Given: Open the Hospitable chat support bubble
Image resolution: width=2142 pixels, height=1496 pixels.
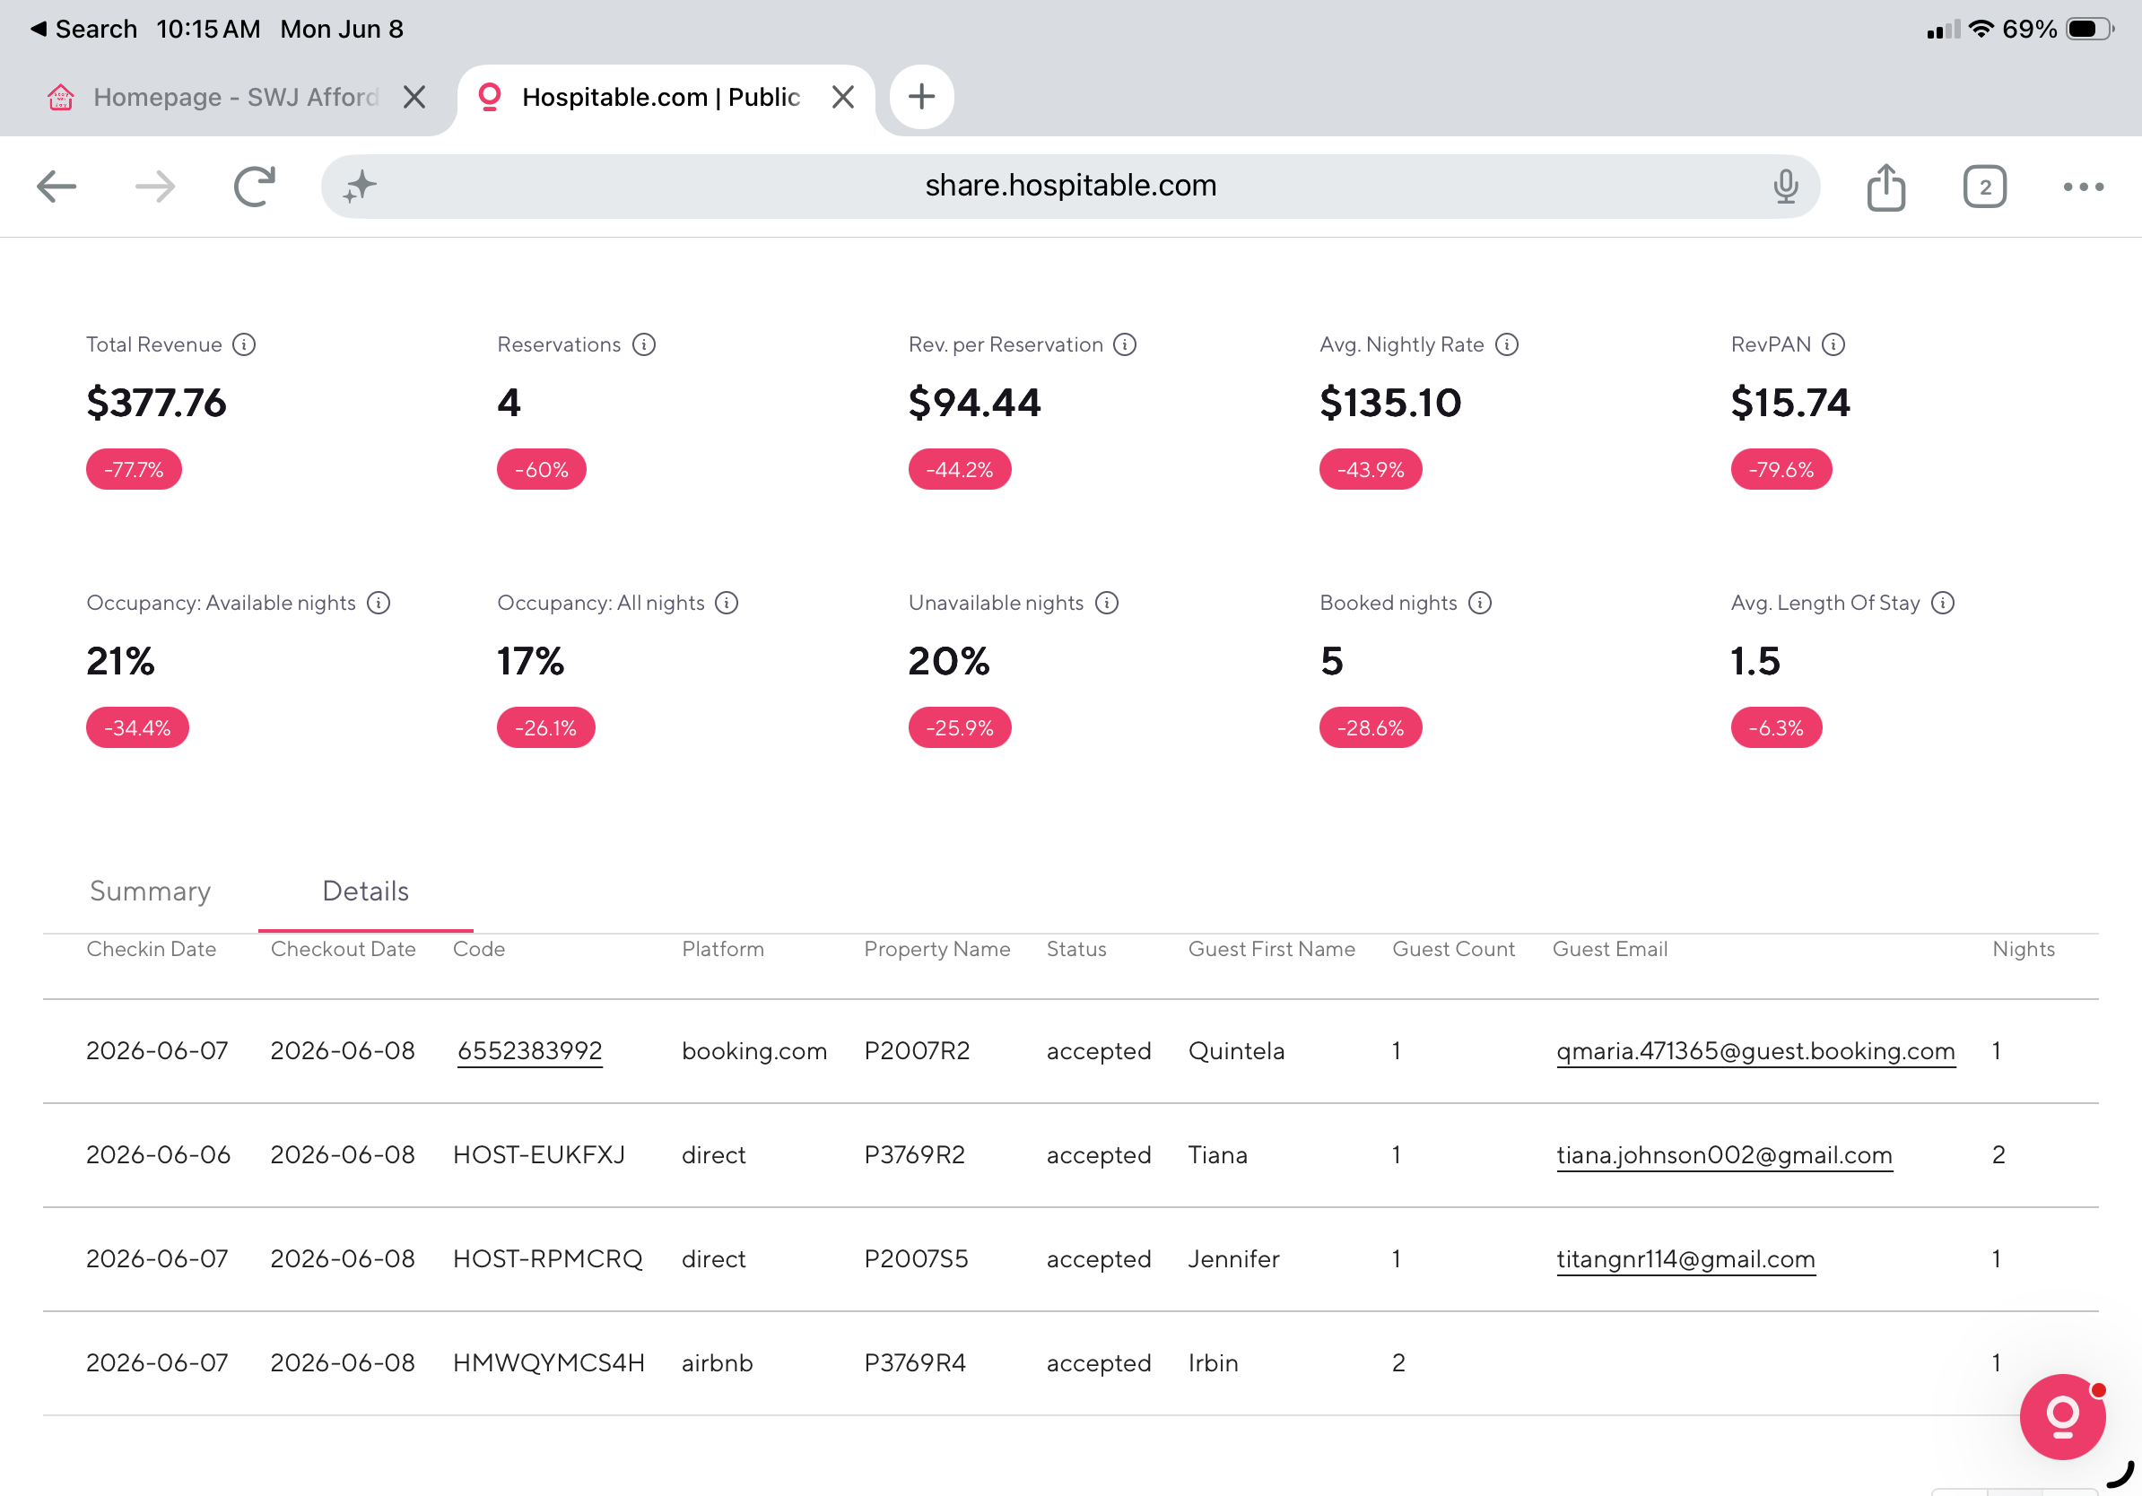Looking at the screenshot, I should (2062, 1416).
